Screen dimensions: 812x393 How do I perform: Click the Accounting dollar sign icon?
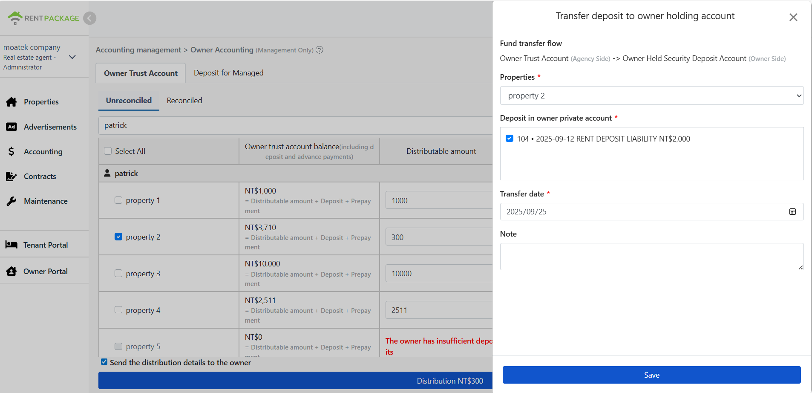pos(12,152)
